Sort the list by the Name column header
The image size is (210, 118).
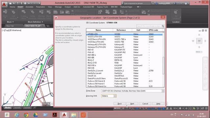point(99,30)
